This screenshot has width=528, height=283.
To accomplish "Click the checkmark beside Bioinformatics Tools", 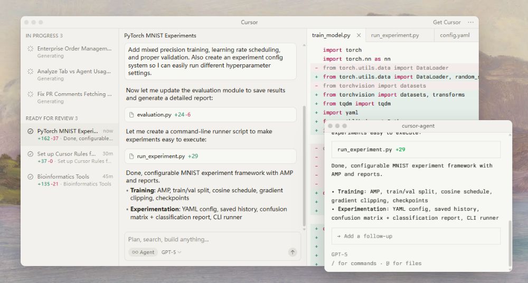I will (x=30, y=177).
